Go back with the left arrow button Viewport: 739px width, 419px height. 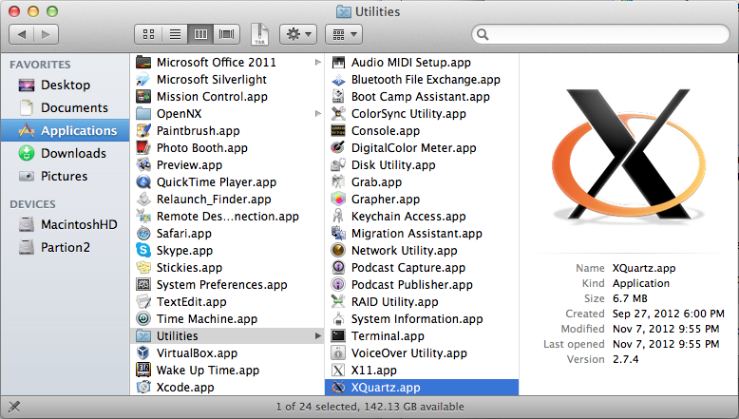[22, 34]
